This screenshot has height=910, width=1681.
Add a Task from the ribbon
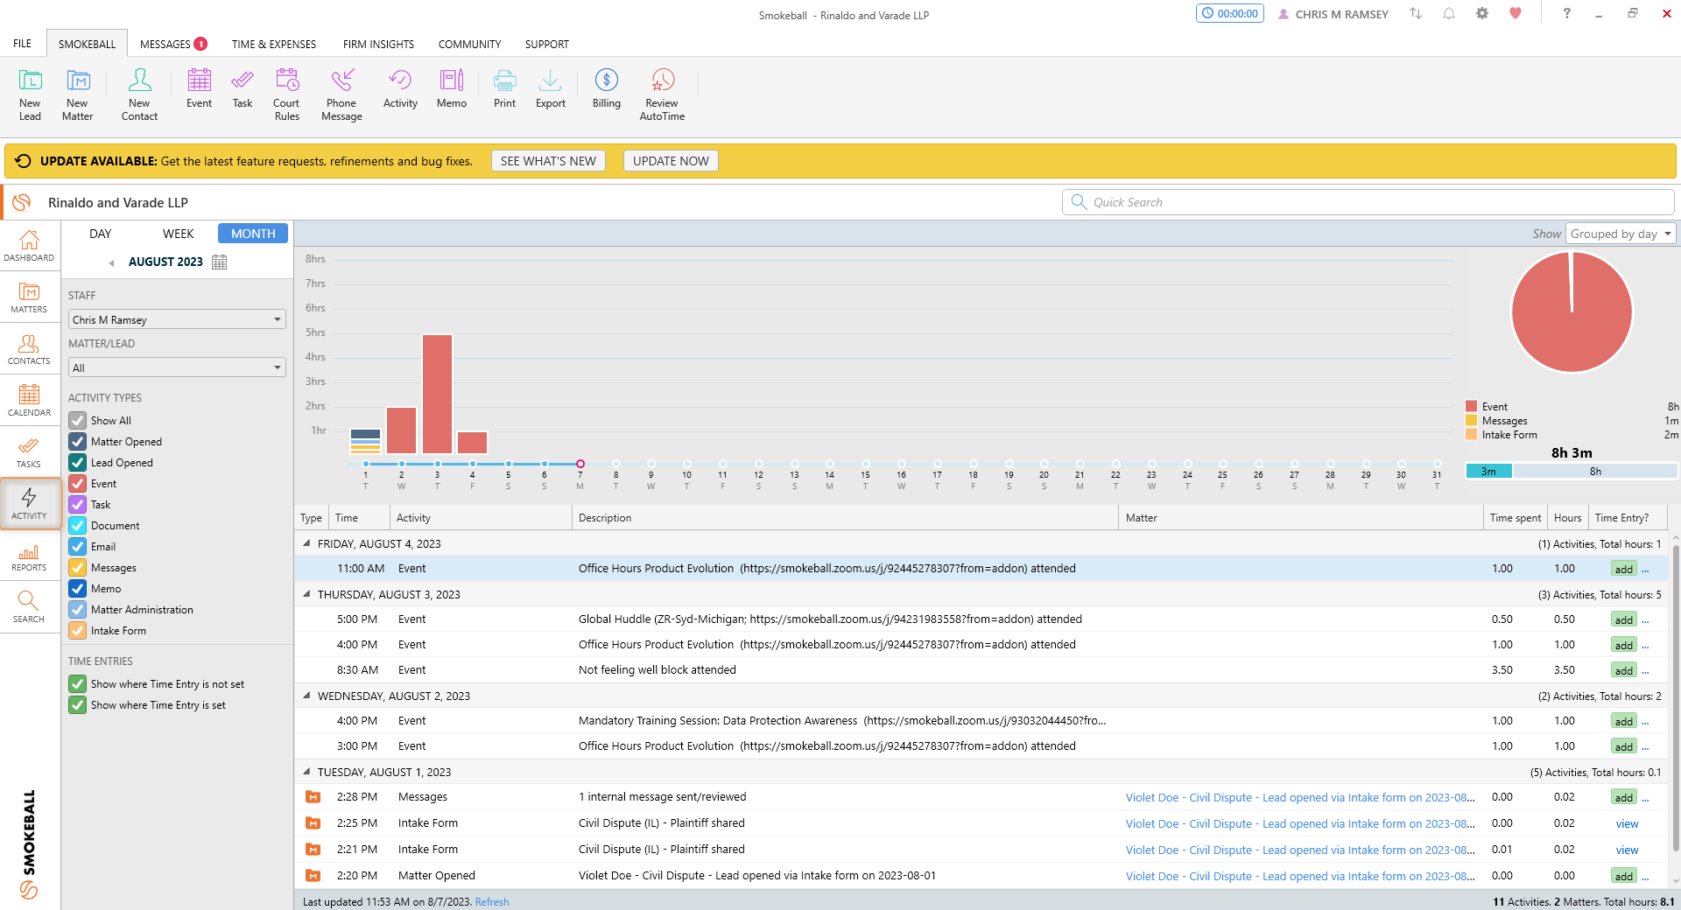coord(243,88)
